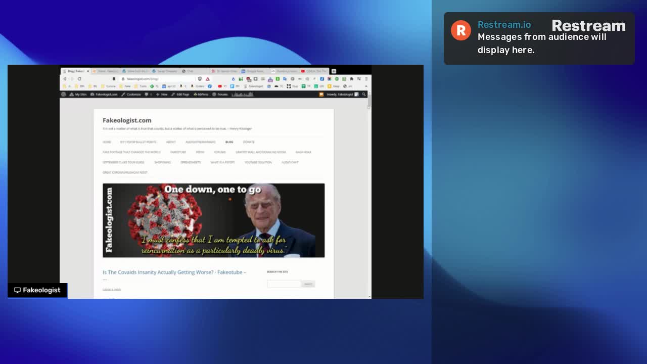The height and width of the screenshot is (364, 647).
Task: Focus the Search The Site input
Action: pos(284,284)
